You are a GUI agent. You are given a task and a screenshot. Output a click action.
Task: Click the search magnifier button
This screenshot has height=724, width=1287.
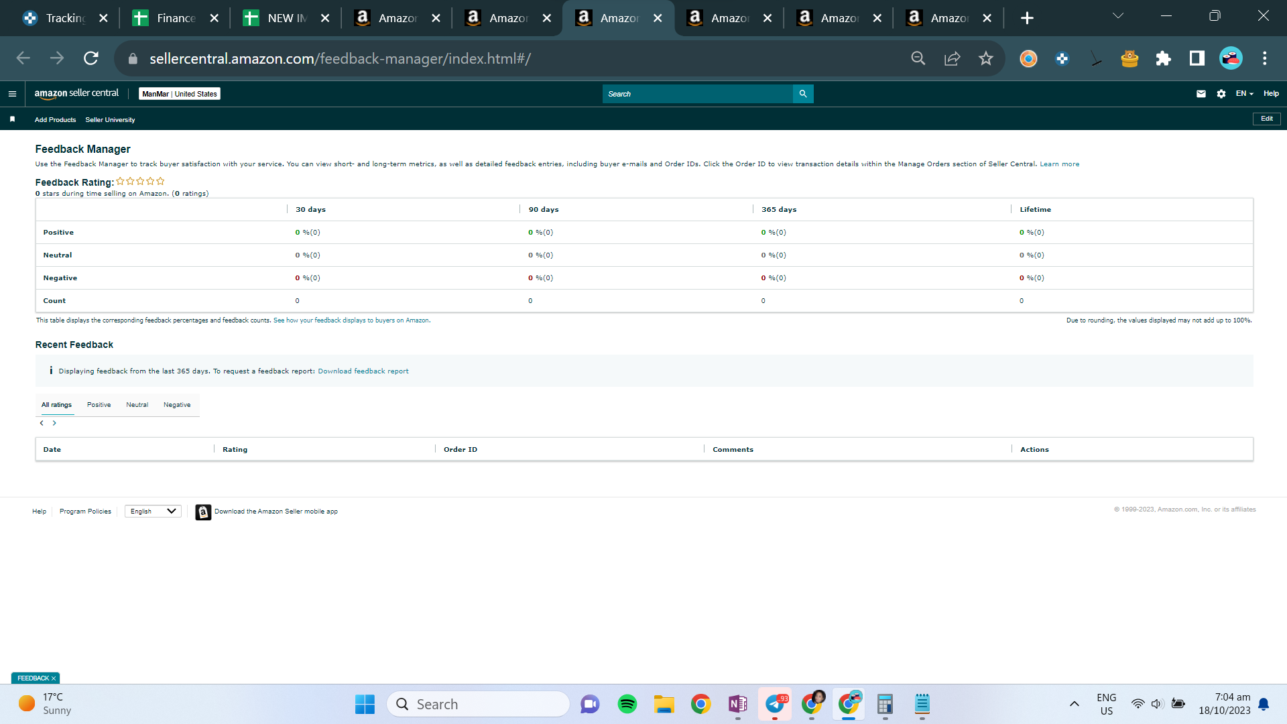click(803, 94)
